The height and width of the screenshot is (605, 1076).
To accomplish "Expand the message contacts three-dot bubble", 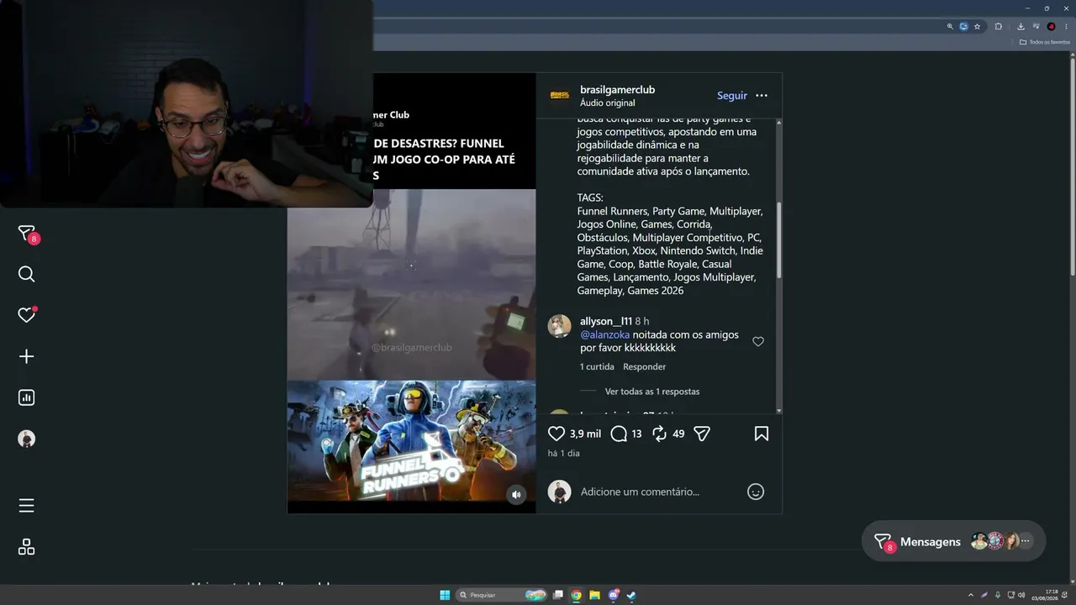I will pos(1025,541).
